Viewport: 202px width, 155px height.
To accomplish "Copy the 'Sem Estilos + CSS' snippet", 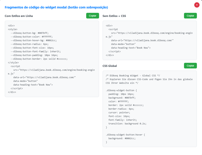I will [x=190, y=16].
